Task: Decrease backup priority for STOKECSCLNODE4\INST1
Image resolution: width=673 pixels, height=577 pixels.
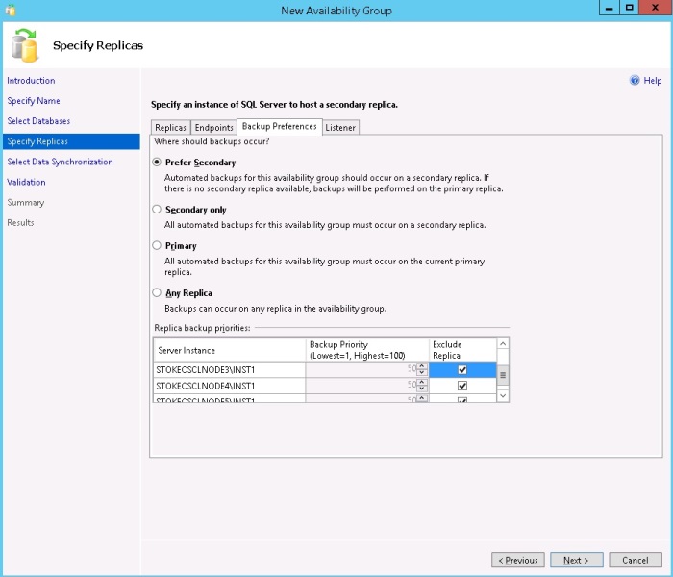Action: pos(422,389)
